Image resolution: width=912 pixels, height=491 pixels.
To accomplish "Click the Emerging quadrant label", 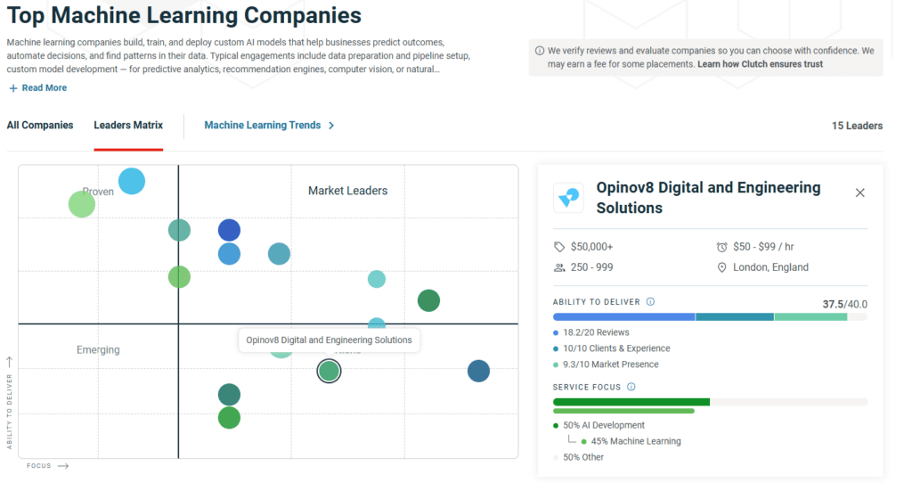I will click(x=98, y=349).
